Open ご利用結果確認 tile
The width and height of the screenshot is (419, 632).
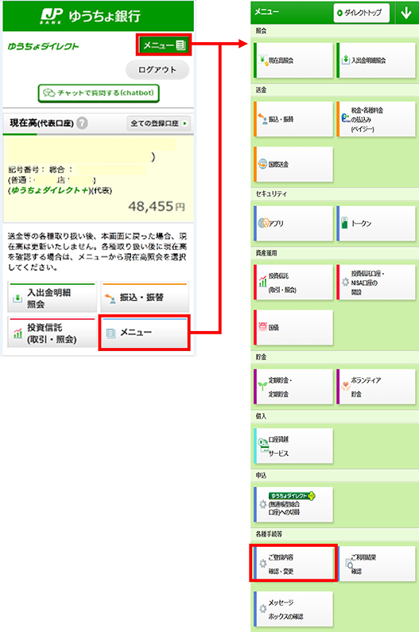377,564
